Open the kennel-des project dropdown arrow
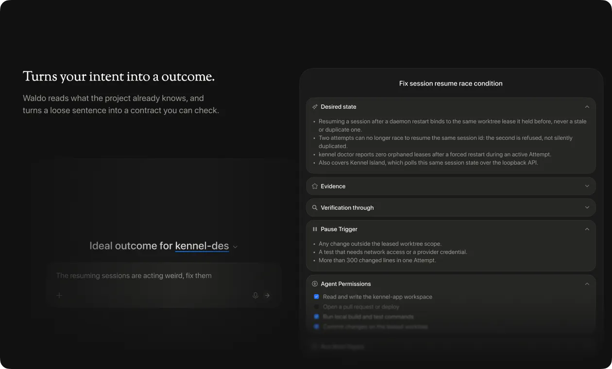 (x=235, y=247)
